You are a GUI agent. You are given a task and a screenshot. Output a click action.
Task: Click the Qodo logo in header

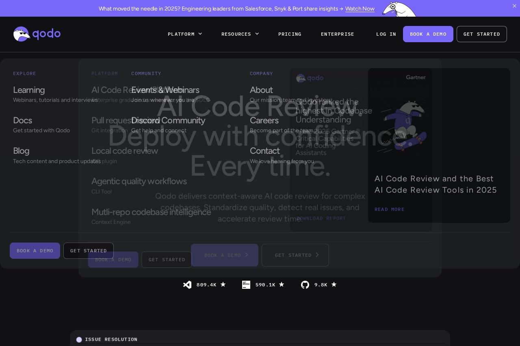tap(37, 34)
